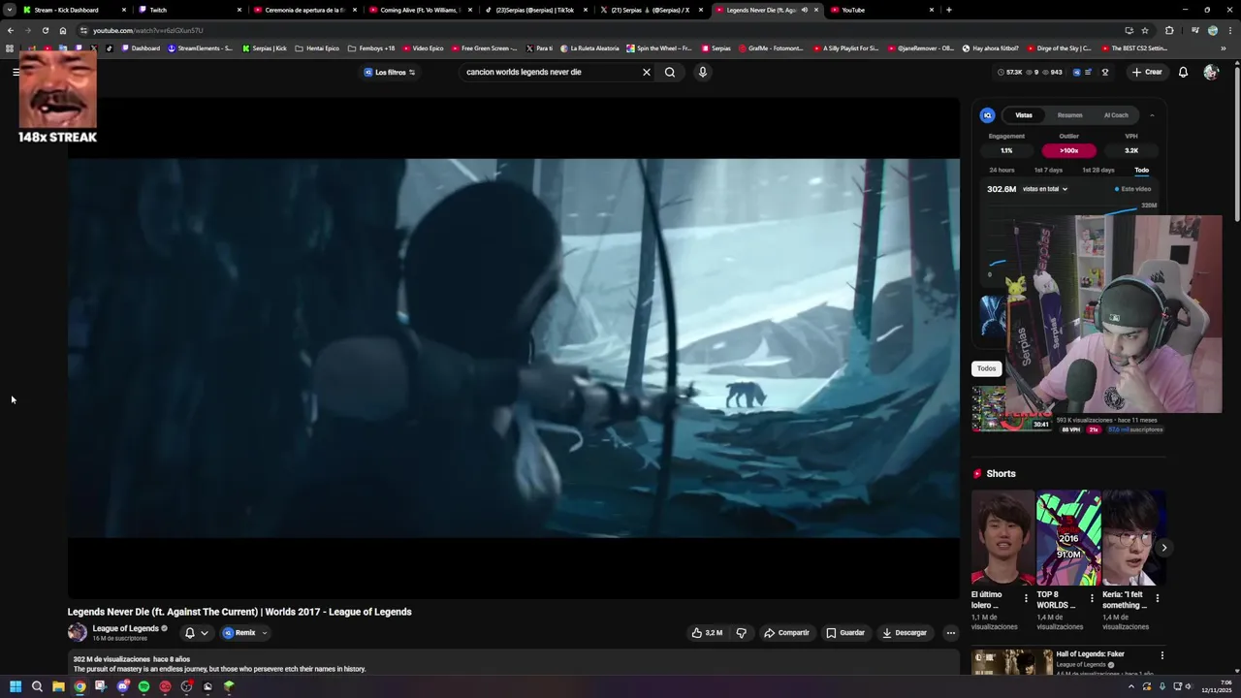Clear the search box text with the X
This screenshot has width=1241, height=698.
click(x=647, y=72)
